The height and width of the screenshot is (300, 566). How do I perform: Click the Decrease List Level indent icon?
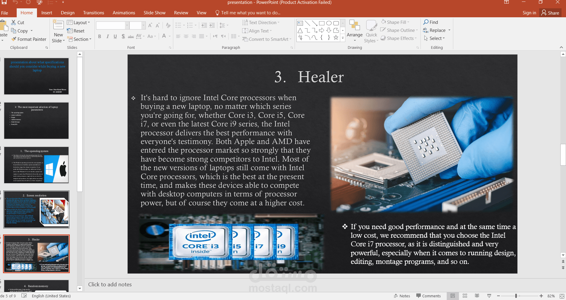click(204, 25)
